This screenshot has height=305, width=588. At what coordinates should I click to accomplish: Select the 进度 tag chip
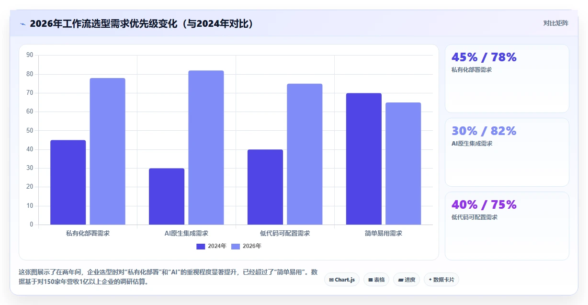407,280
